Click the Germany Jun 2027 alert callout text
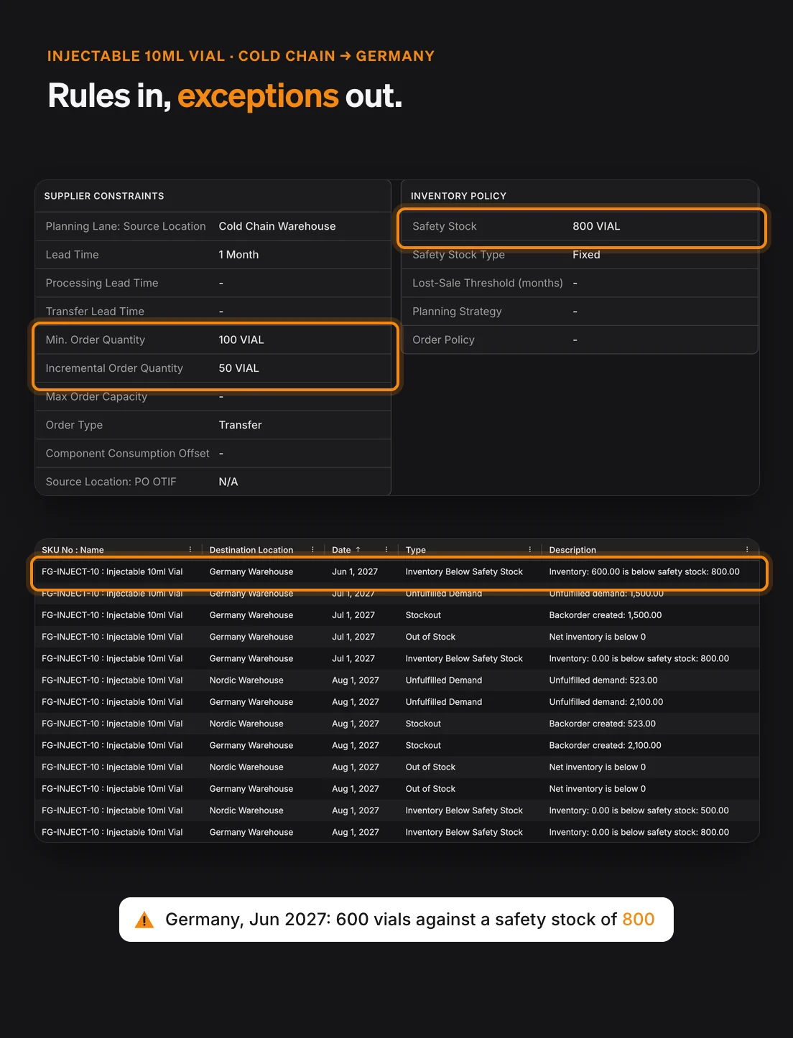Screen dimensions: 793x1038 [410, 920]
